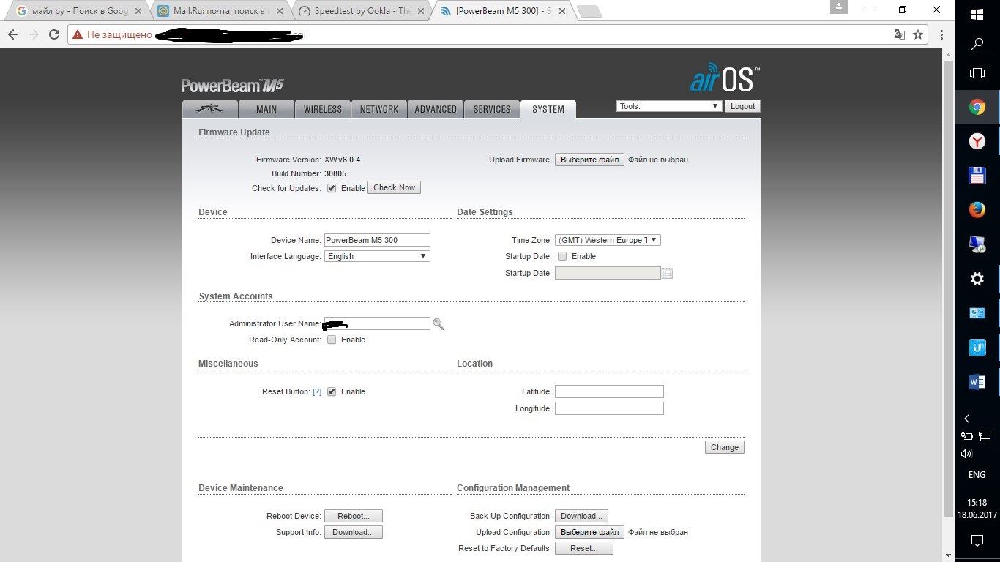Open Ubiquiti U icon on taskbar
Screen dimensions: 1000x562
coord(977,348)
